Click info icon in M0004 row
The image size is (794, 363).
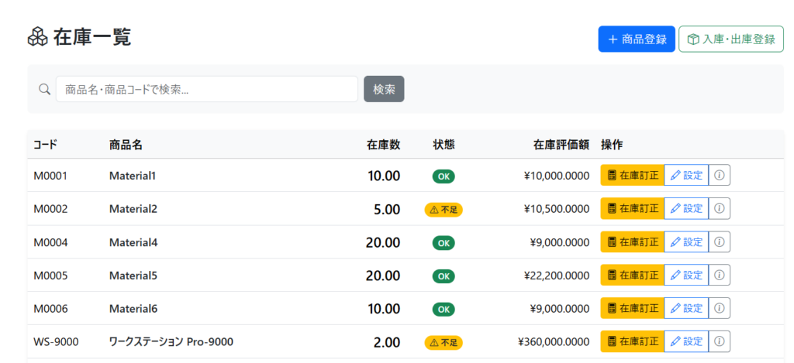(x=719, y=242)
